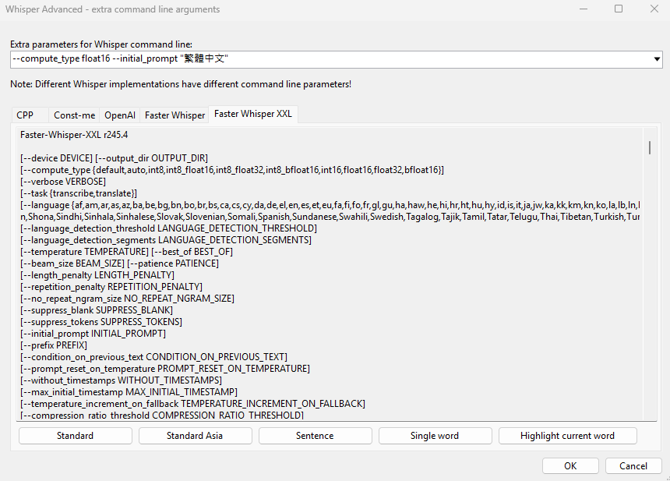670x481 pixels.
Task: Open the OpenAI tab
Action: [x=120, y=115]
